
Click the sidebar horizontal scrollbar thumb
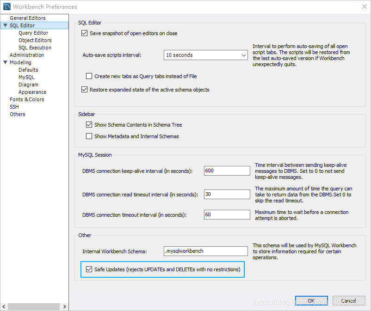[34, 306]
